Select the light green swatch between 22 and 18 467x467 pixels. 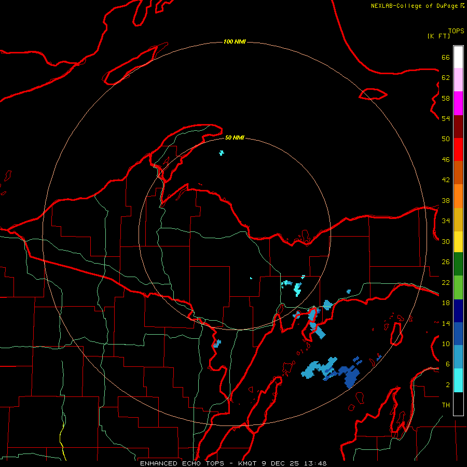[458, 287]
